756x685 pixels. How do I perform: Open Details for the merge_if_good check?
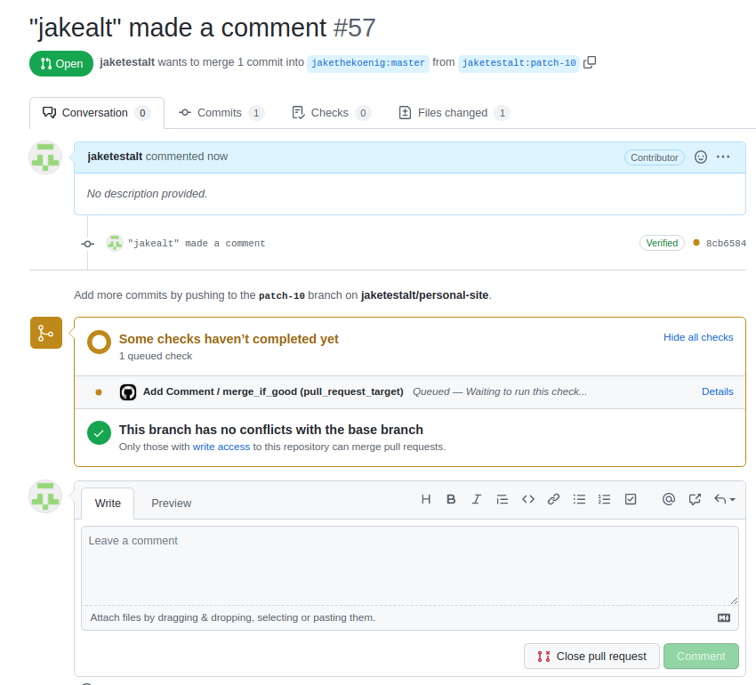point(718,391)
